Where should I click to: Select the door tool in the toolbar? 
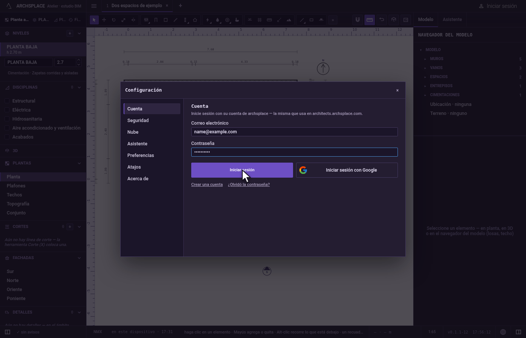156,20
